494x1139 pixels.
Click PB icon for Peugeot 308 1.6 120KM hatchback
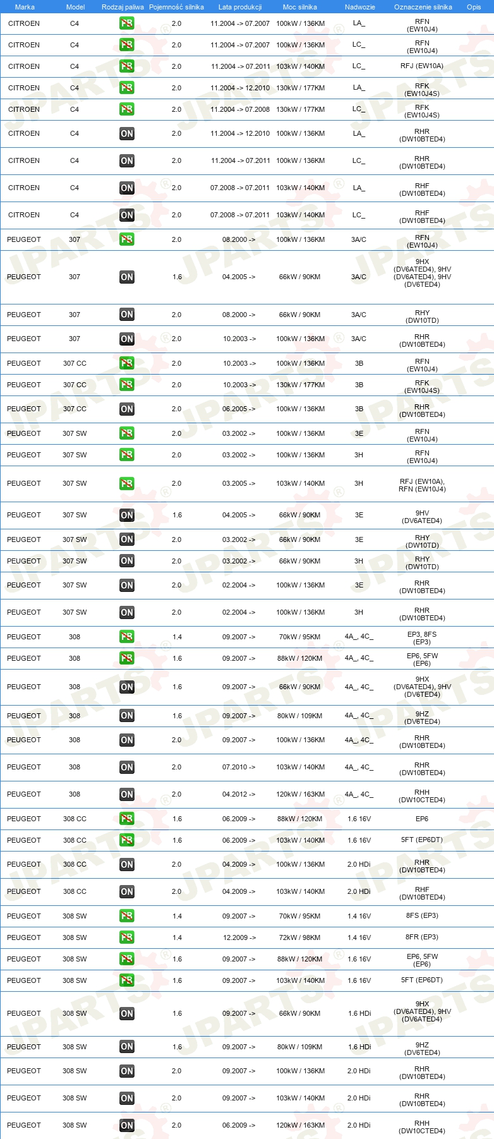click(x=127, y=658)
